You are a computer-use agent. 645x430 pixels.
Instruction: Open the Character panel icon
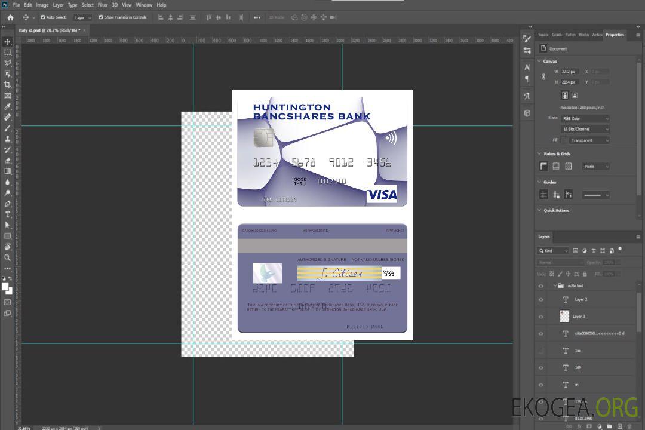[527, 67]
